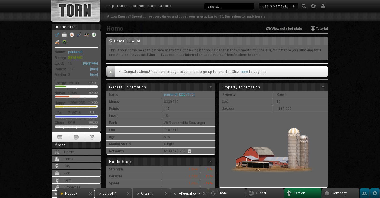Switch to the Faction chat tab
380x198 pixels.
303,193
